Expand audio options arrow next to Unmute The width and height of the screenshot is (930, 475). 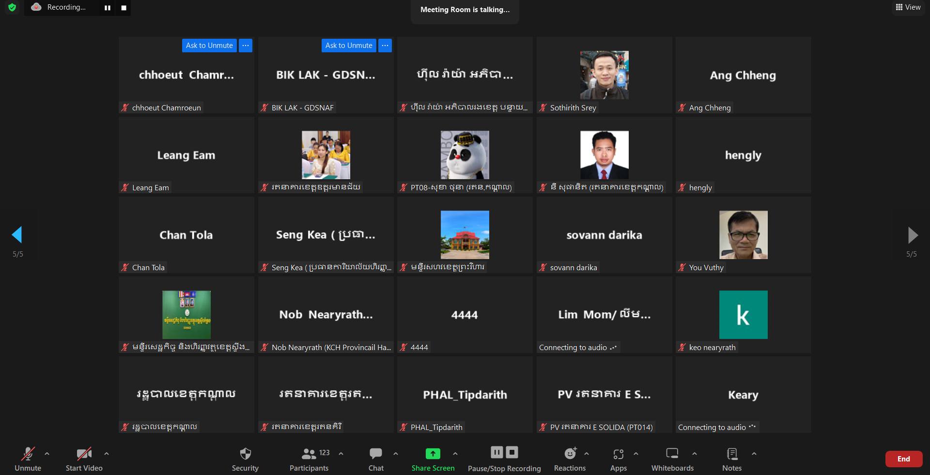coord(47,454)
